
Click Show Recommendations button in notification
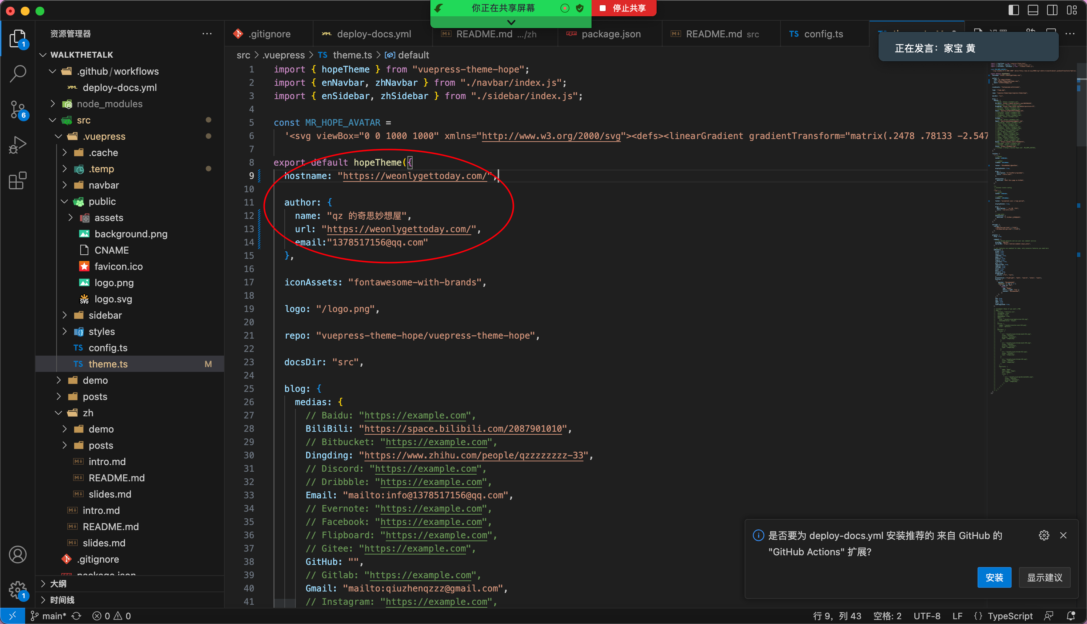tap(1044, 577)
